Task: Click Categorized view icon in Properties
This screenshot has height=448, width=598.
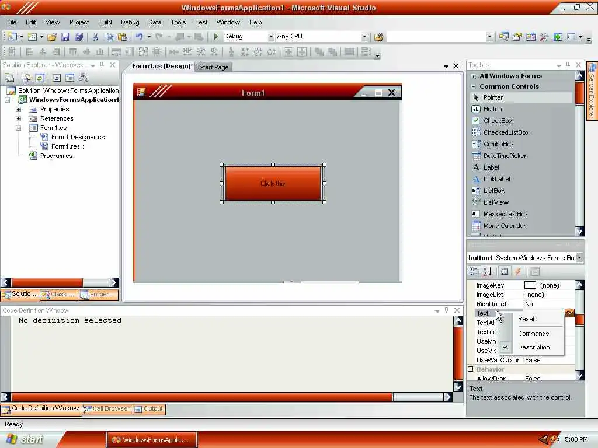Action: click(x=474, y=272)
